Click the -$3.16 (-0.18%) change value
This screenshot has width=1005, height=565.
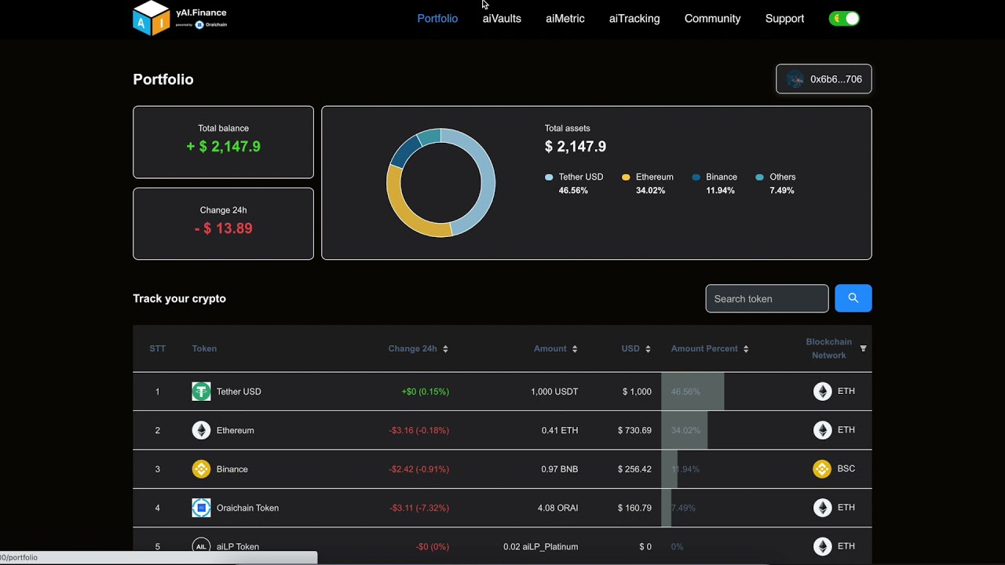tap(418, 430)
